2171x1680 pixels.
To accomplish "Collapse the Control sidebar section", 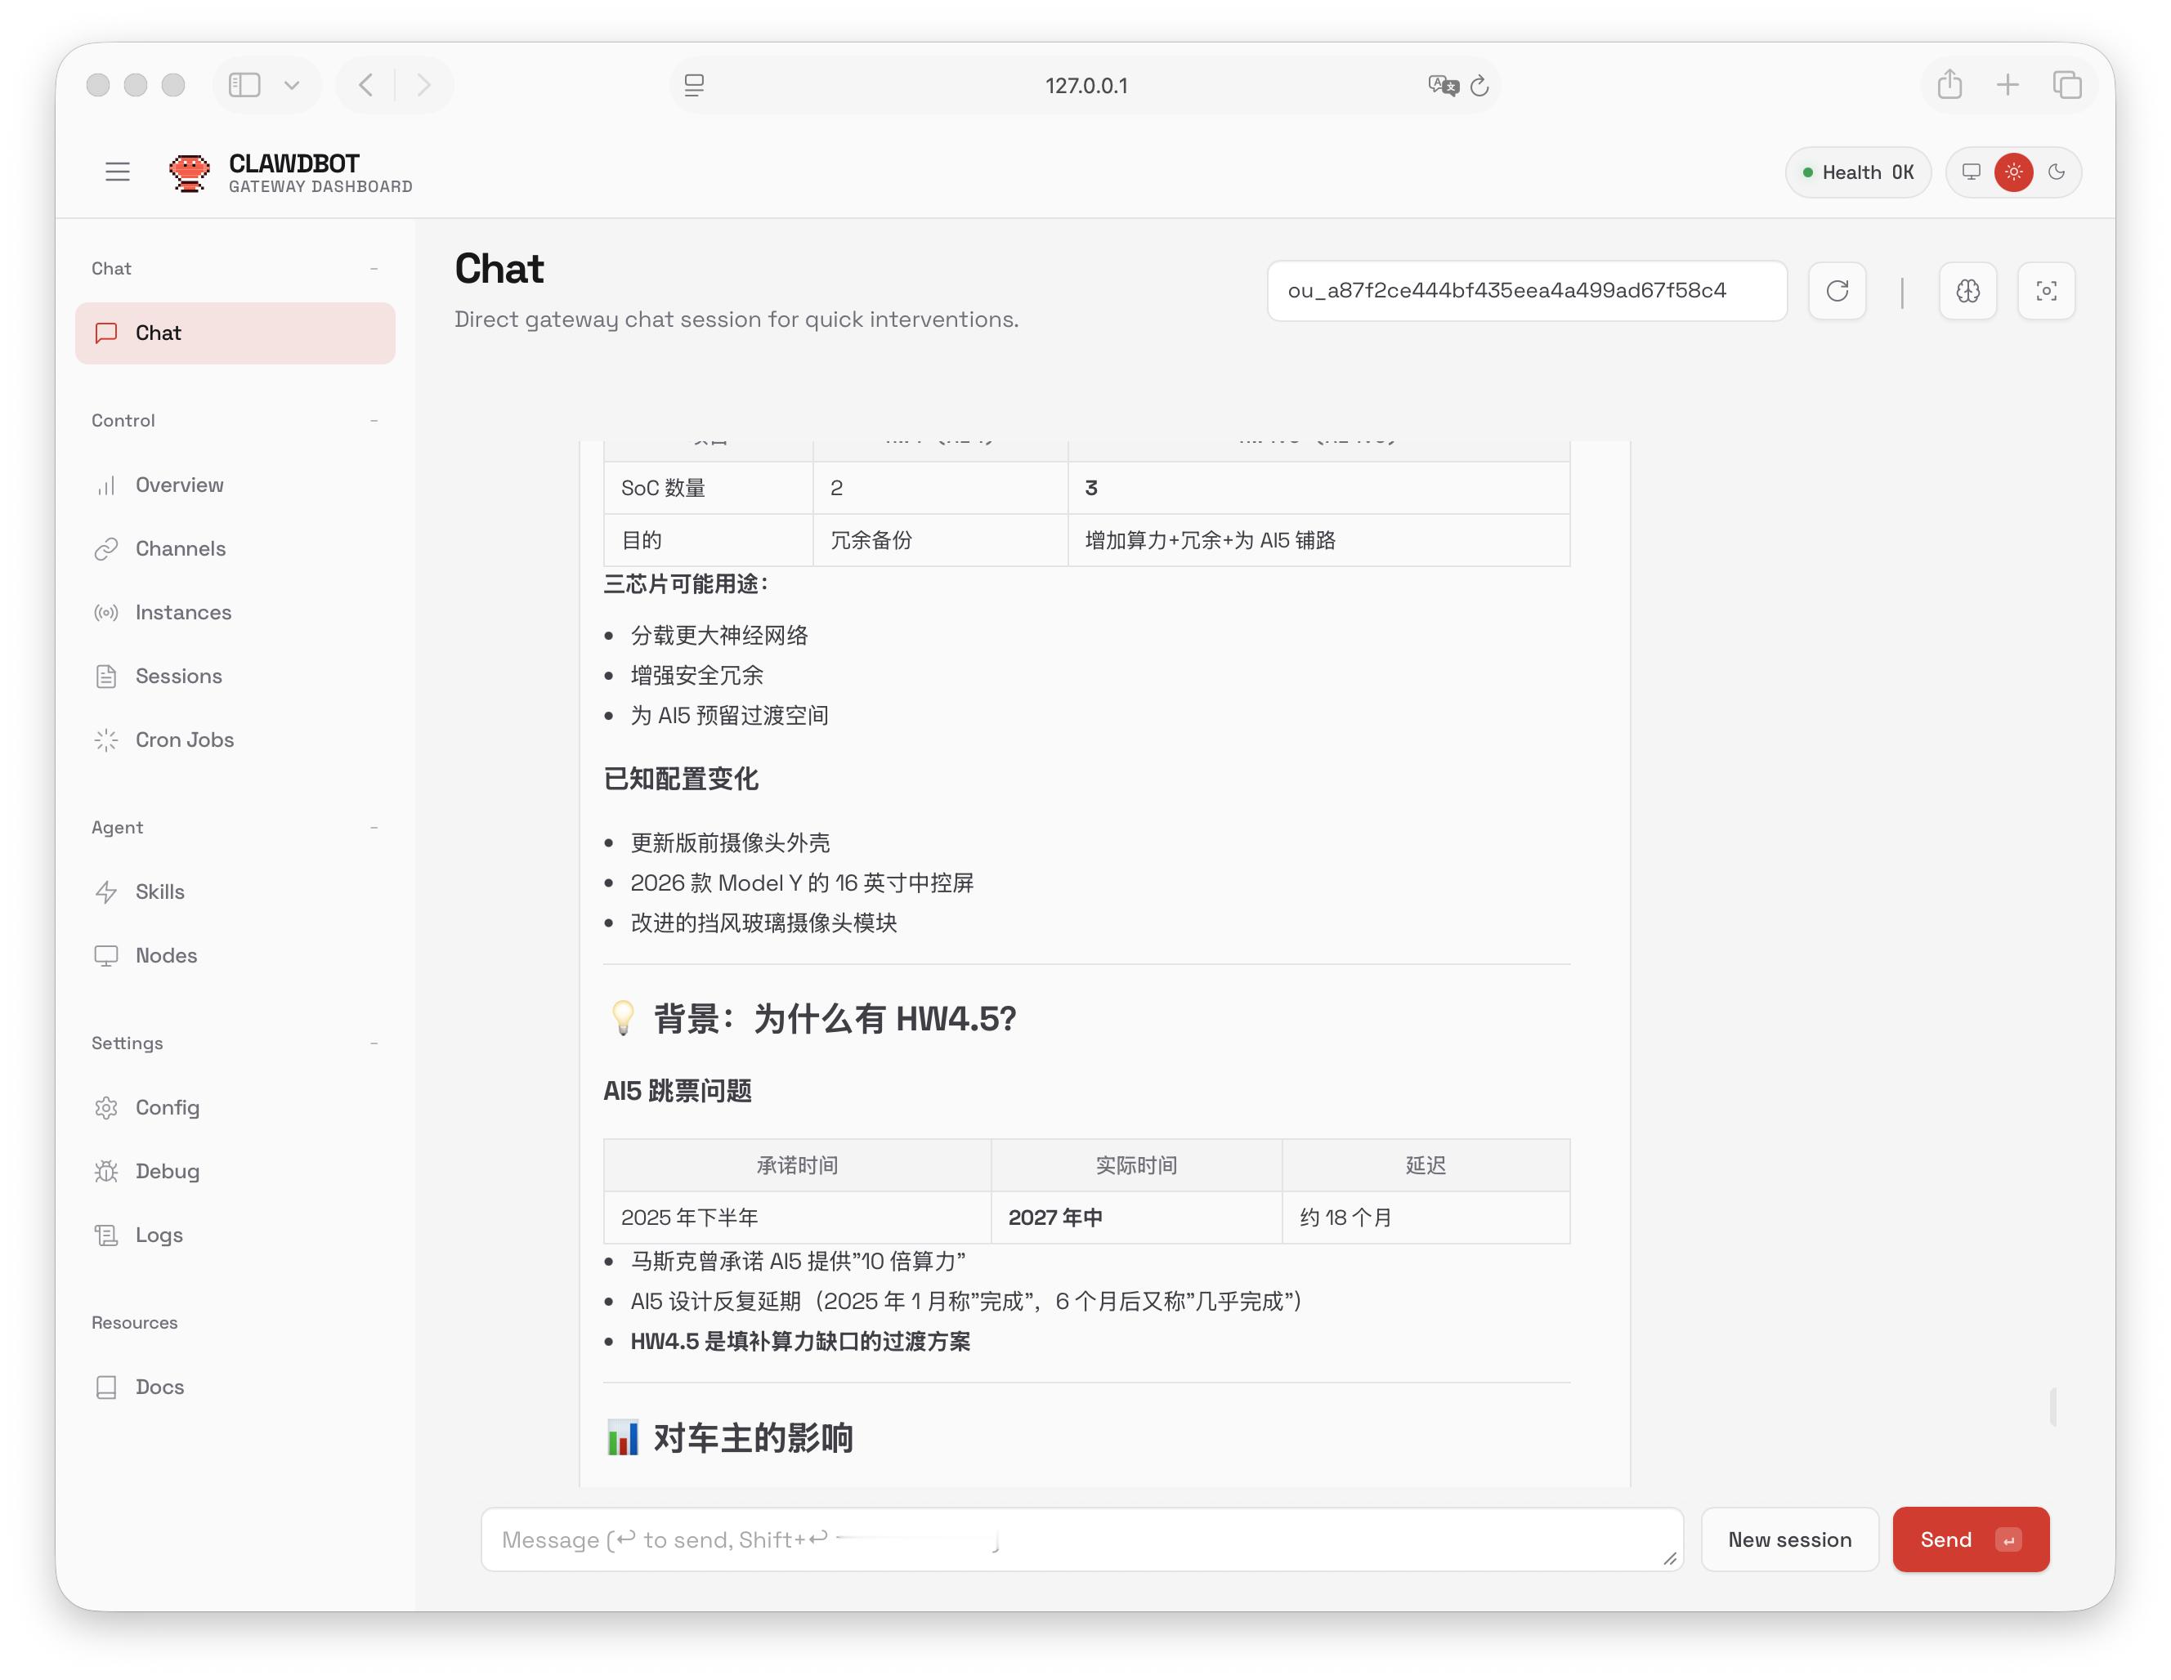I will (x=374, y=422).
